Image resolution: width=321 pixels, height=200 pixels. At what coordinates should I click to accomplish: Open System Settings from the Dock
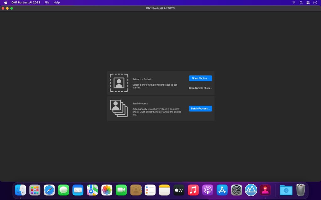pyautogui.click(x=236, y=190)
